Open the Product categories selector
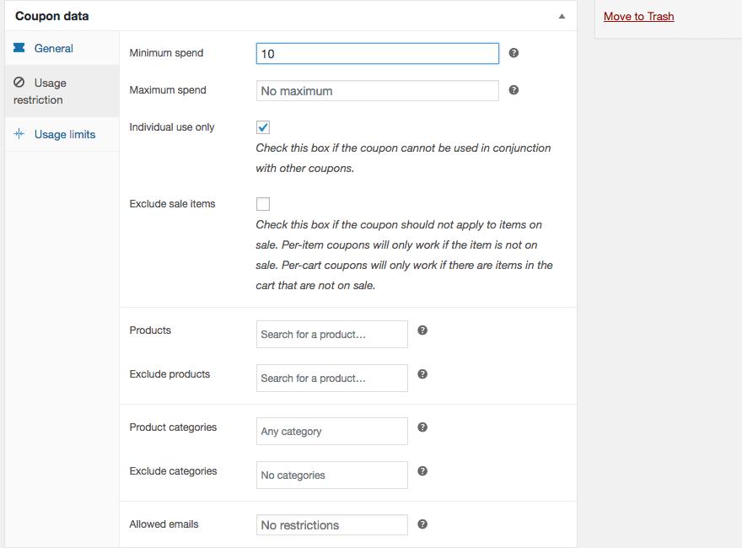The image size is (742, 548). (331, 432)
